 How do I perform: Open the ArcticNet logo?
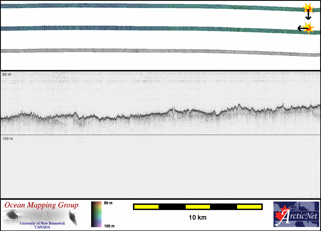[x=296, y=214]
